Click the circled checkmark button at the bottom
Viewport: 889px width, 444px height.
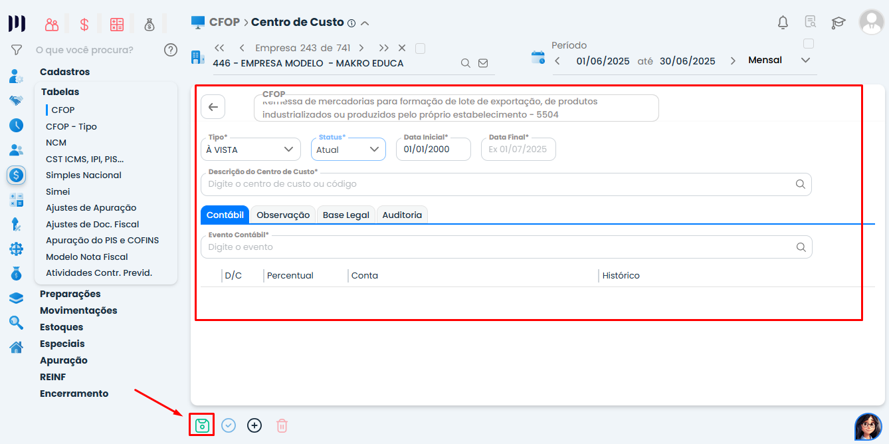point(229,425)
